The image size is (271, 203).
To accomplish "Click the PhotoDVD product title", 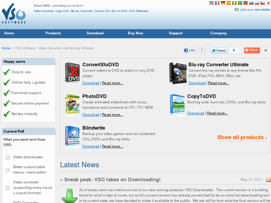I will point(95,96).
